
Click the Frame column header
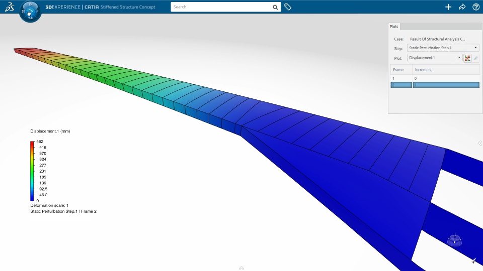[x=401, y=70]
